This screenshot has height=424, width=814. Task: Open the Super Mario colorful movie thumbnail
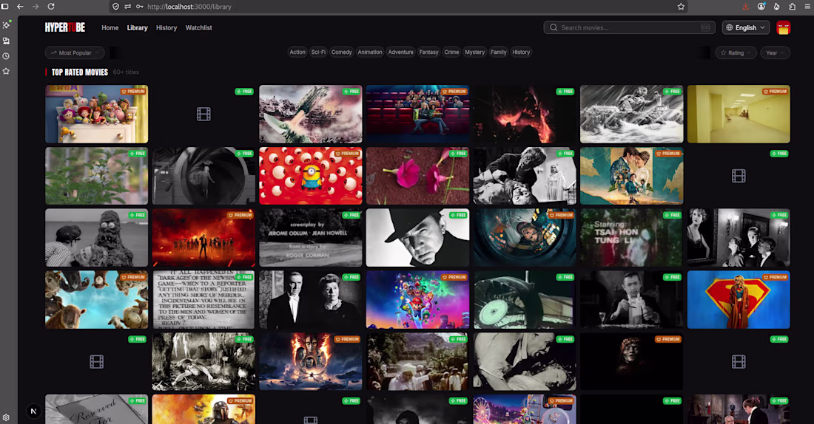(417, 300)
